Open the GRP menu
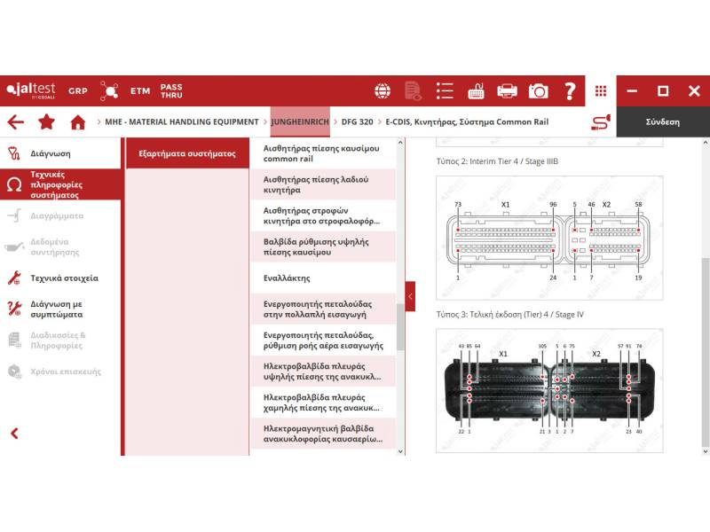Screen dimensions: 710x532 click(x=78, y=91)
